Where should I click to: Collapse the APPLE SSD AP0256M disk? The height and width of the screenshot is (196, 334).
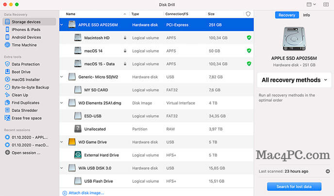tap(62, 25)
